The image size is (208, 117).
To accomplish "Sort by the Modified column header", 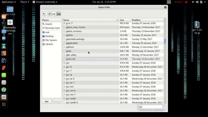I will coord(147,20).
